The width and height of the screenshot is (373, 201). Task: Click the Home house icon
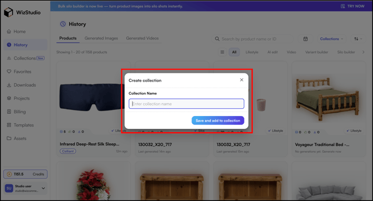pos(9,31)
